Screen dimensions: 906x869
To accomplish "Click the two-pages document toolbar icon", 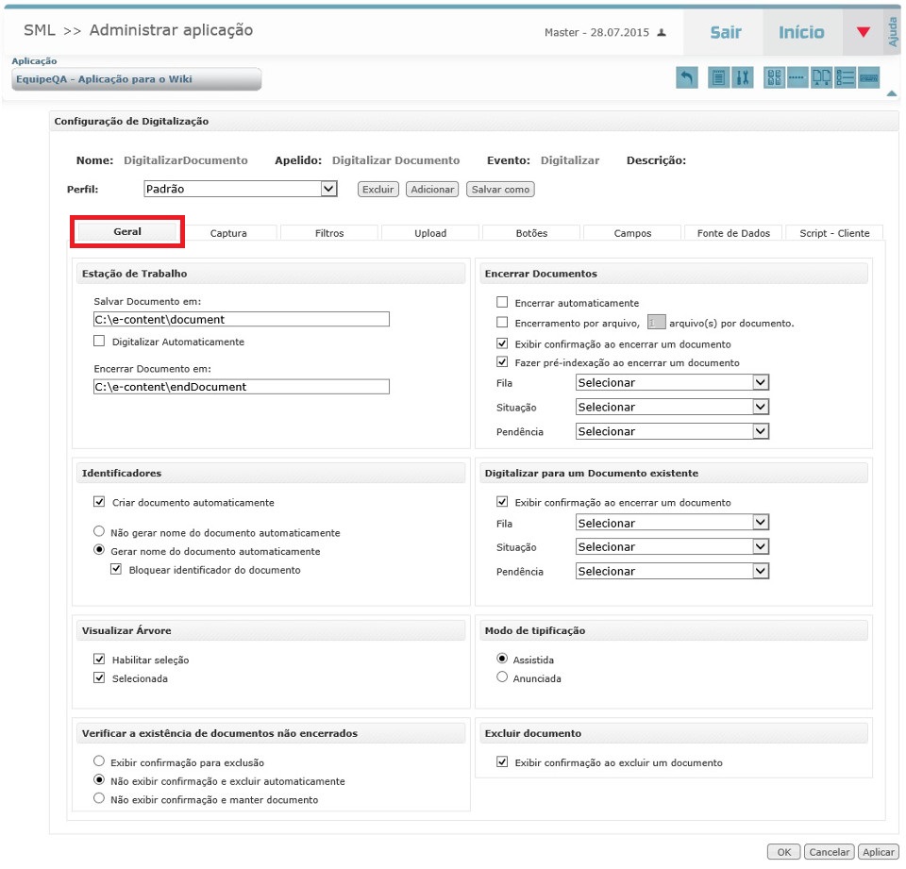I will click(822, 78).
